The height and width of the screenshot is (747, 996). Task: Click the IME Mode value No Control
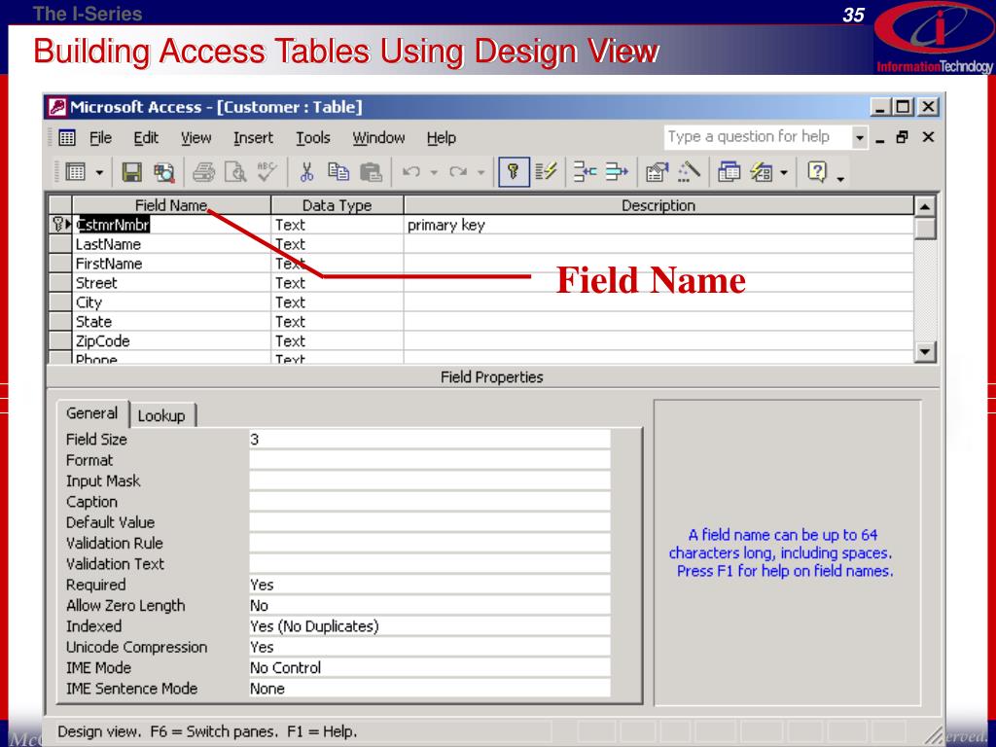click(x=429, y=667)
